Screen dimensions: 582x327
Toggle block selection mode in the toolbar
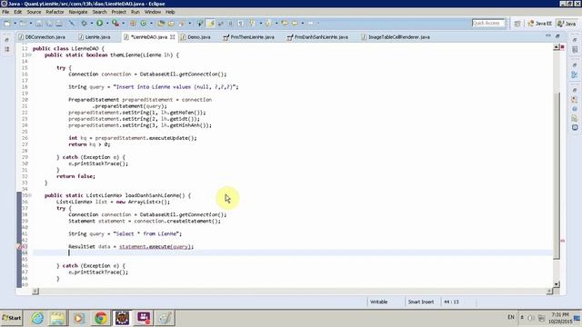click(230, 24)
